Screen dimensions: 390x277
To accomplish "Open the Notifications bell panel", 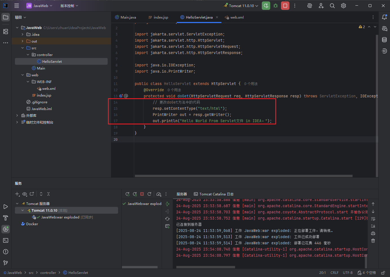I will [x=384, y=17].
